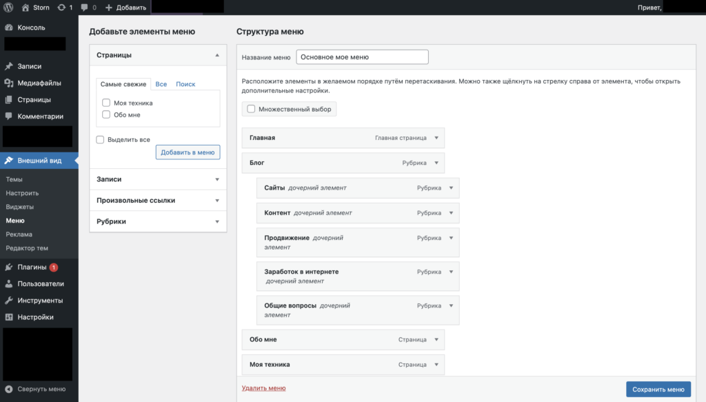
Task: Check the Моя техника page checkbox
Action: [x=106, y=103]
